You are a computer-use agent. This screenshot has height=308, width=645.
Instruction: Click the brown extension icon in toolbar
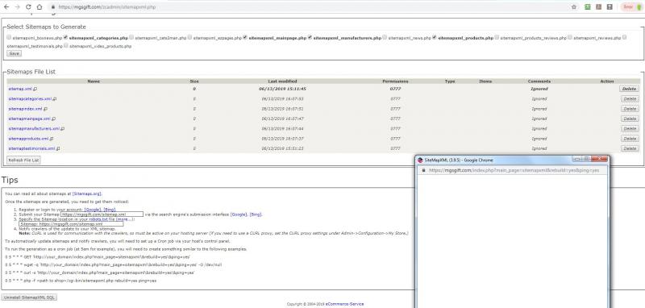(x=599, y=7)
